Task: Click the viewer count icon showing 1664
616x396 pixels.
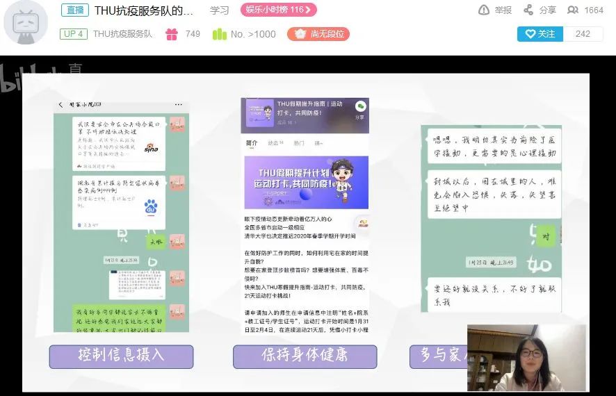Action: point(573,10)
